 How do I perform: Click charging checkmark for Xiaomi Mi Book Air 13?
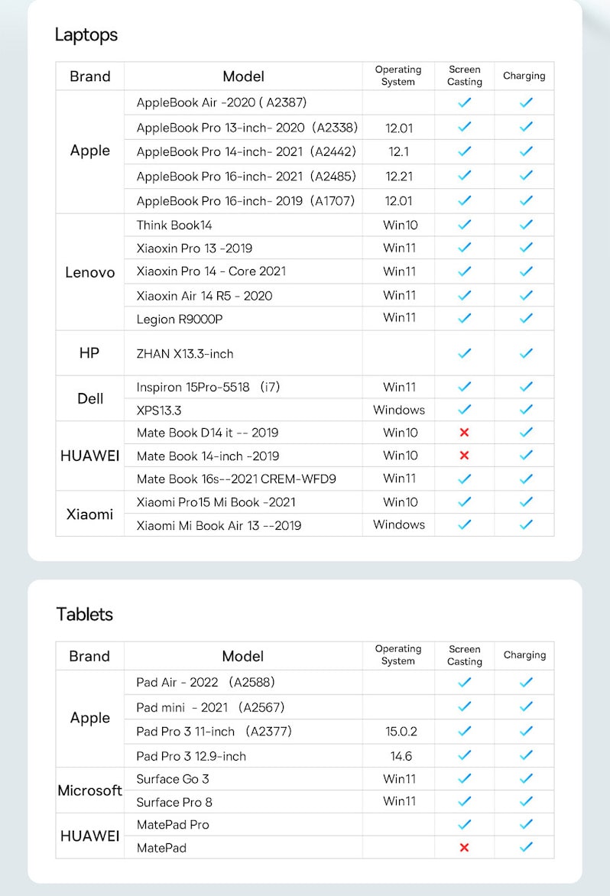tap(526, 524)
